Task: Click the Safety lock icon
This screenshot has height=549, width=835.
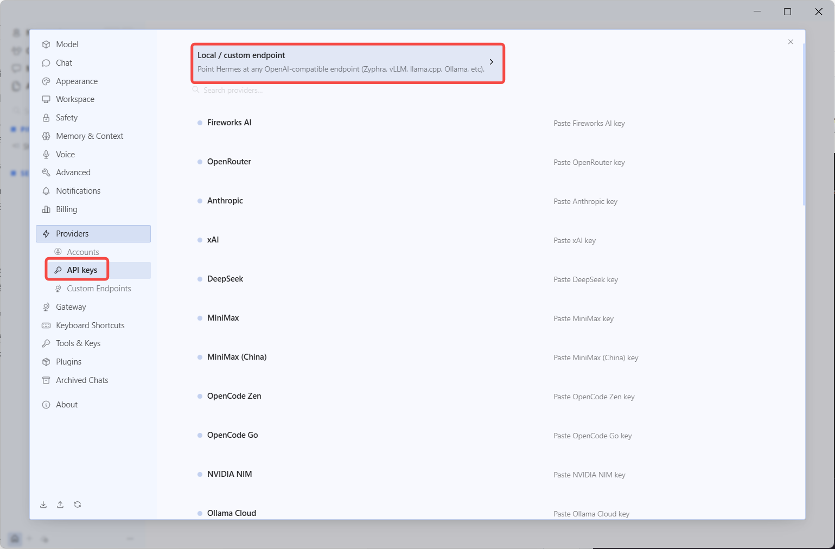Action: point(46,118)
